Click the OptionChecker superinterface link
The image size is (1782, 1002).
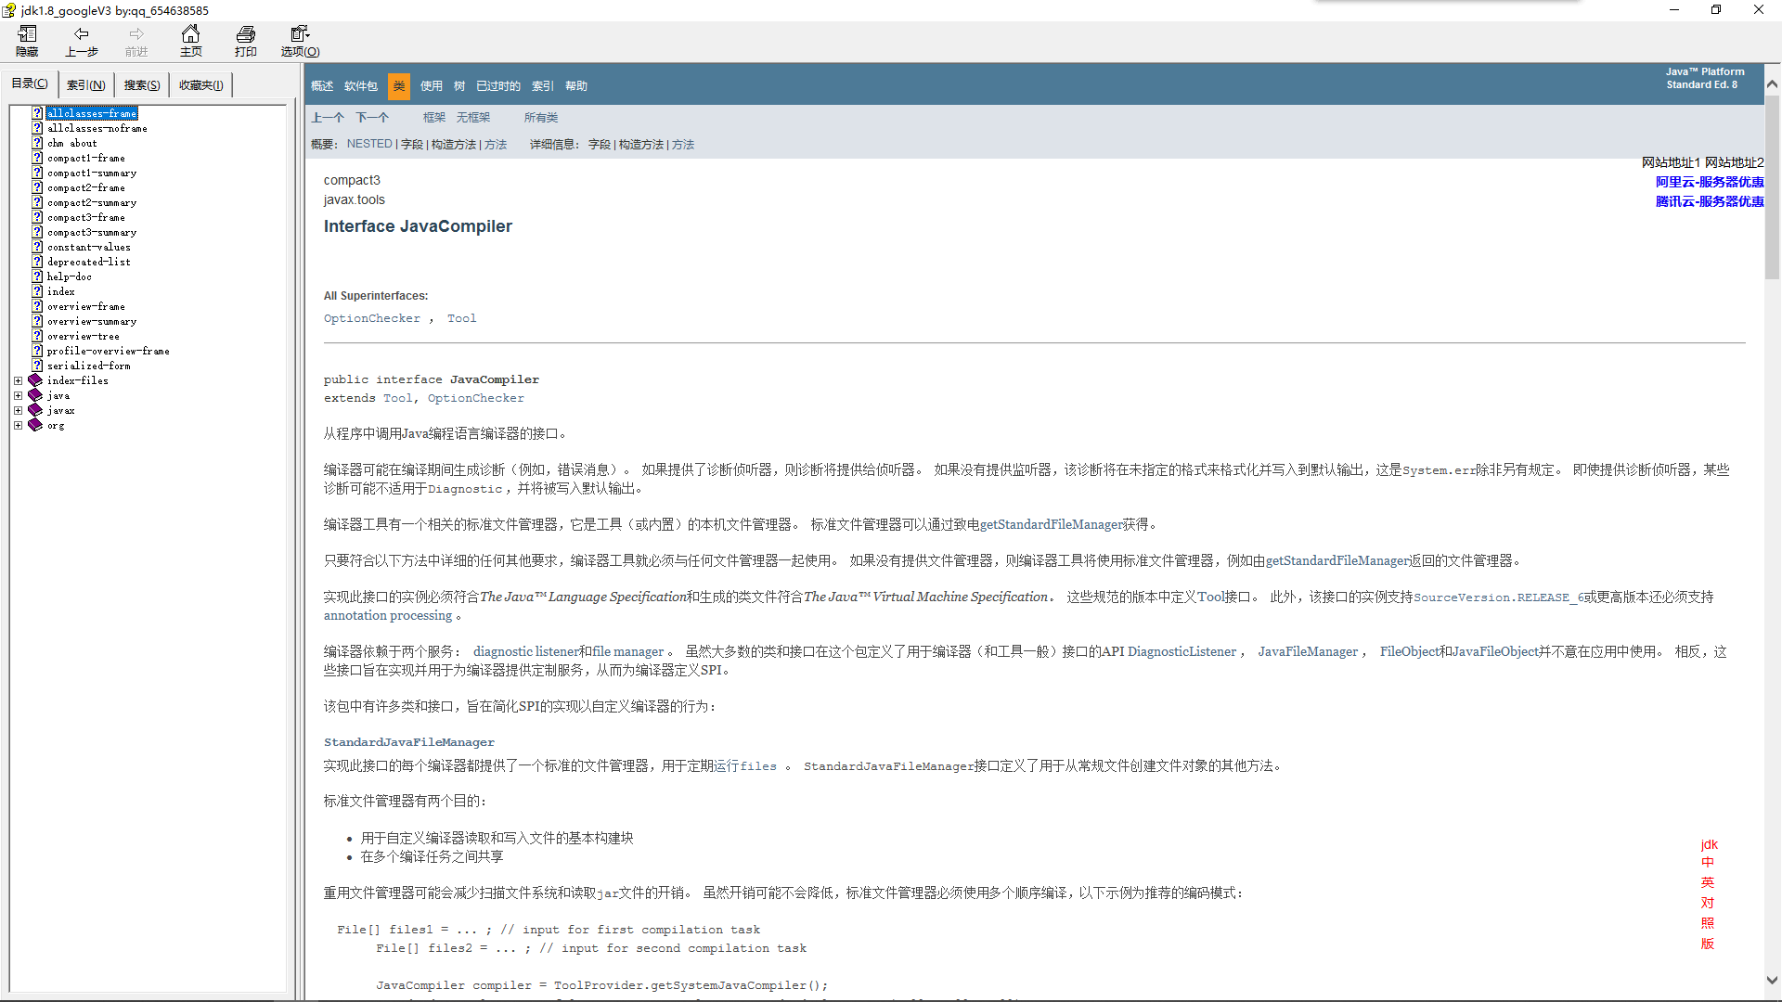point(371,318)
